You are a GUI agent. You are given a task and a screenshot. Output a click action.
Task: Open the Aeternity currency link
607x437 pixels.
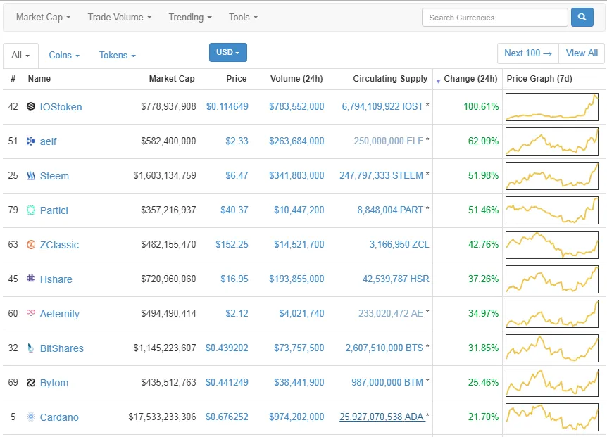tap(60, 314)
